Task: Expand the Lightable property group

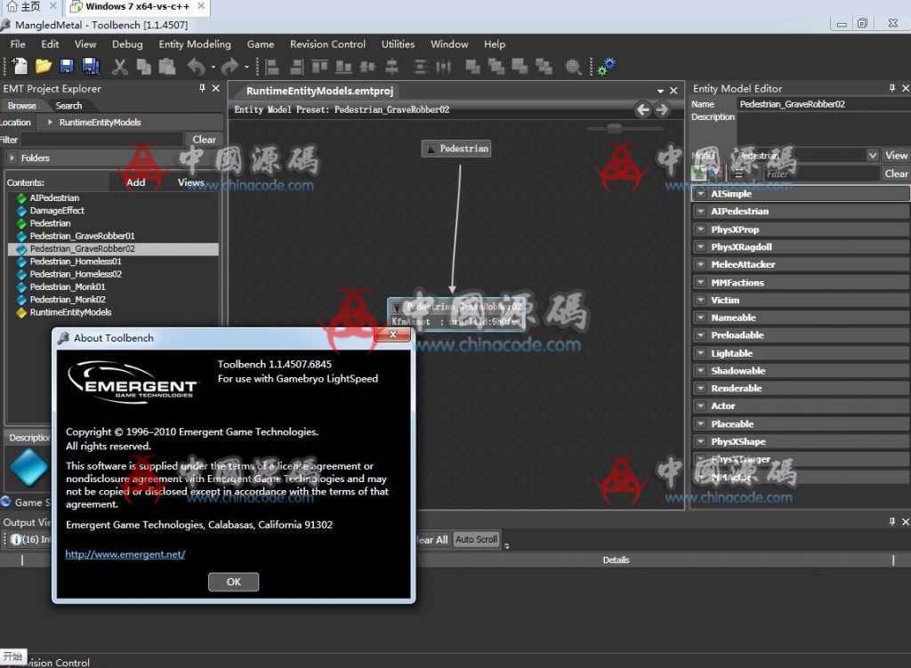Action: click(701, 352)
